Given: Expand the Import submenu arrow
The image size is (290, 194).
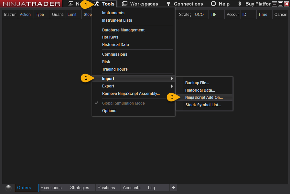Looking at the screenshot, I should pyautogui.click(x=172, y=79).
